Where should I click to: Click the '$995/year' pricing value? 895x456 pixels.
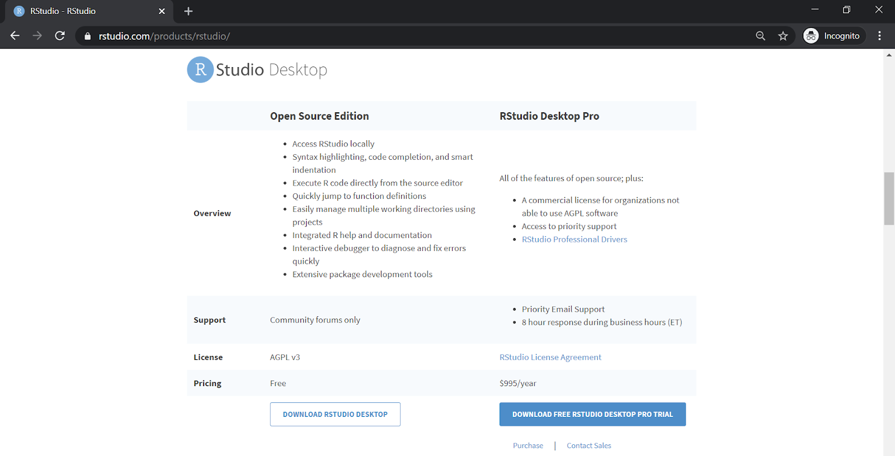pos(518,383)
